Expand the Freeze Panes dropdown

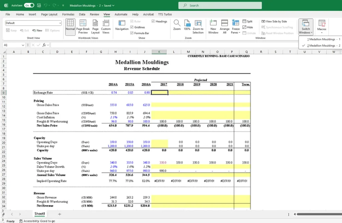tap(236, 26)
